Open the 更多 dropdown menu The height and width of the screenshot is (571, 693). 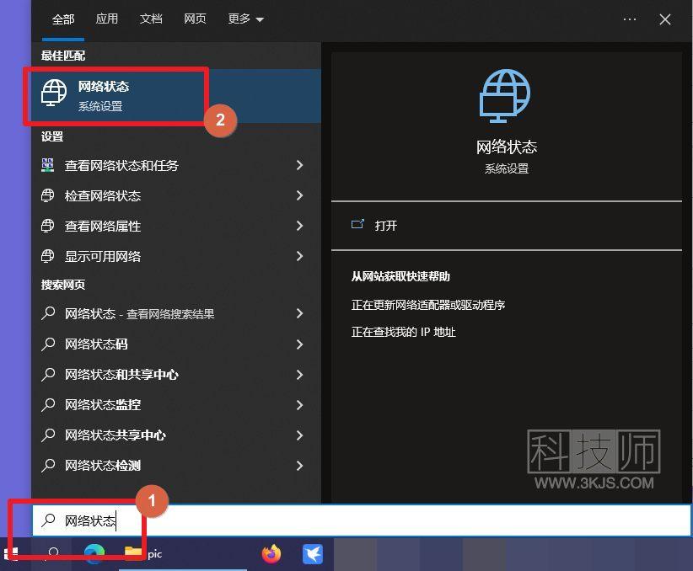click(245, 19)
